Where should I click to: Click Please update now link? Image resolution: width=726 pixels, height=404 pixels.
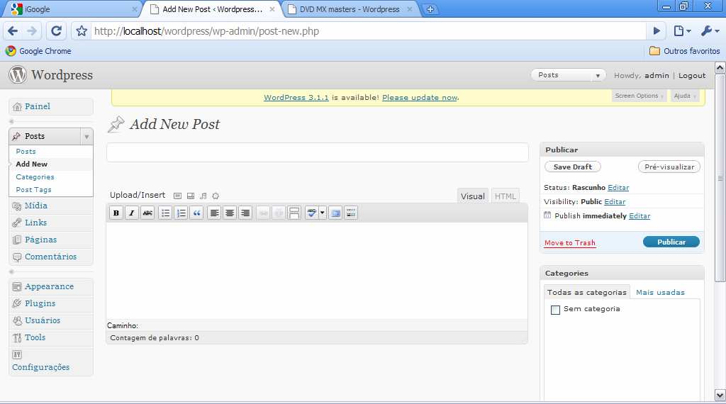(x=420, y=97)
